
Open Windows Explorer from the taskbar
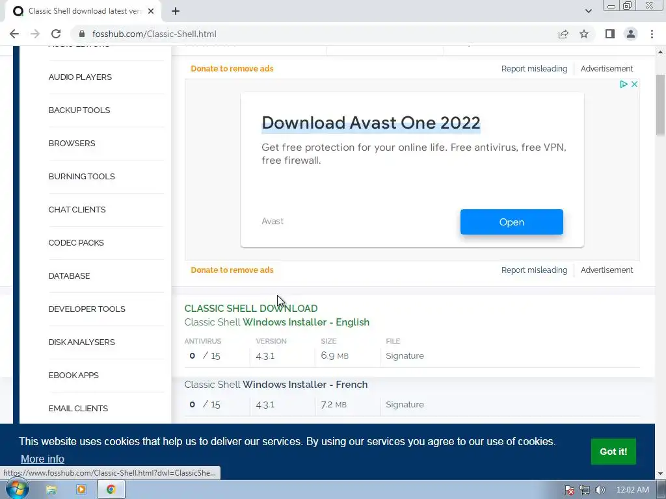(51, 490)
